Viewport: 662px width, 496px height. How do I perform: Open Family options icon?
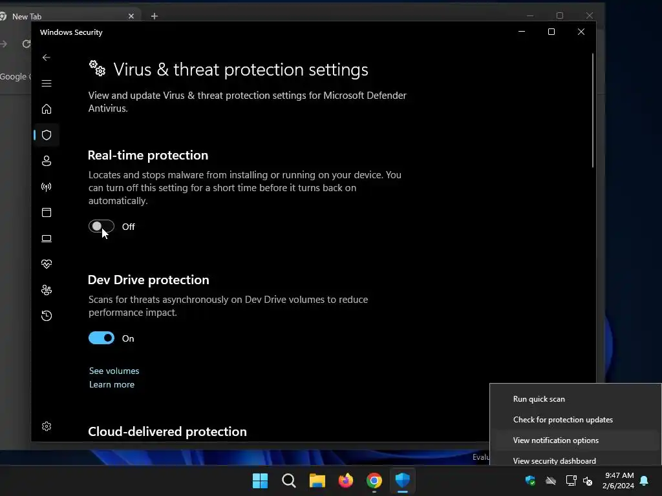click(47, 290)
